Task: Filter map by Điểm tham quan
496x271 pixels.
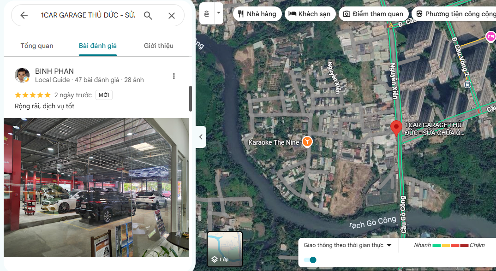Action: point(374,14)
